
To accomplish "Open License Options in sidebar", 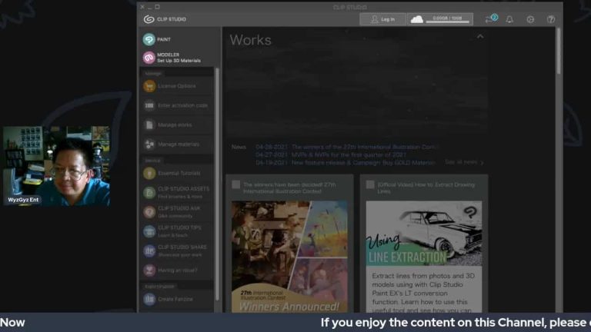I will click(x=176, y=86).
